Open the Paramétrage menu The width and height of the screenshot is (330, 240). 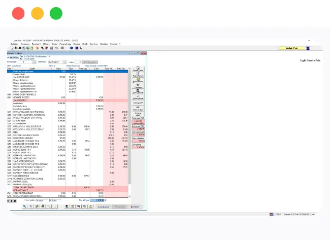click(65, 44)
